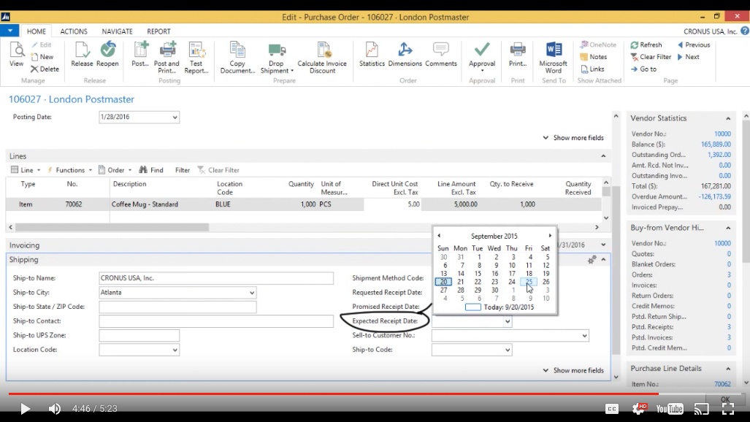Click Today: 9/20/2015 in calendar
The image size is (750, 422).
tap(500, 307)
